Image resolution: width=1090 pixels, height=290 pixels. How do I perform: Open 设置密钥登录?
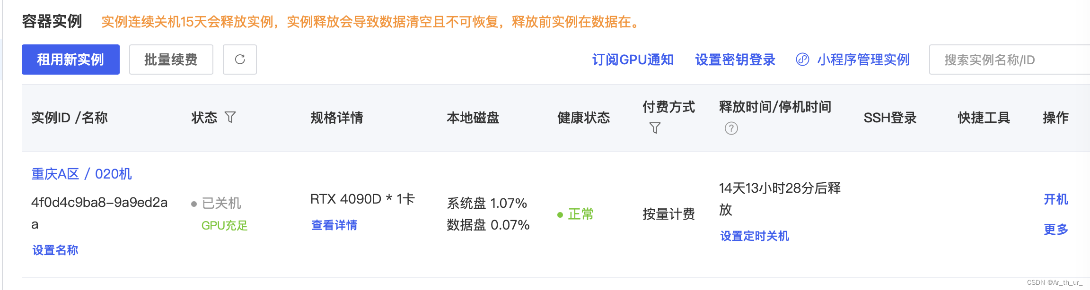click(x=735, y=60)
